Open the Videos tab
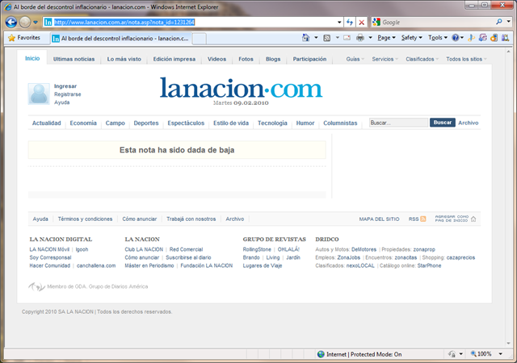517x363 pixels. (x=216, y=59)
